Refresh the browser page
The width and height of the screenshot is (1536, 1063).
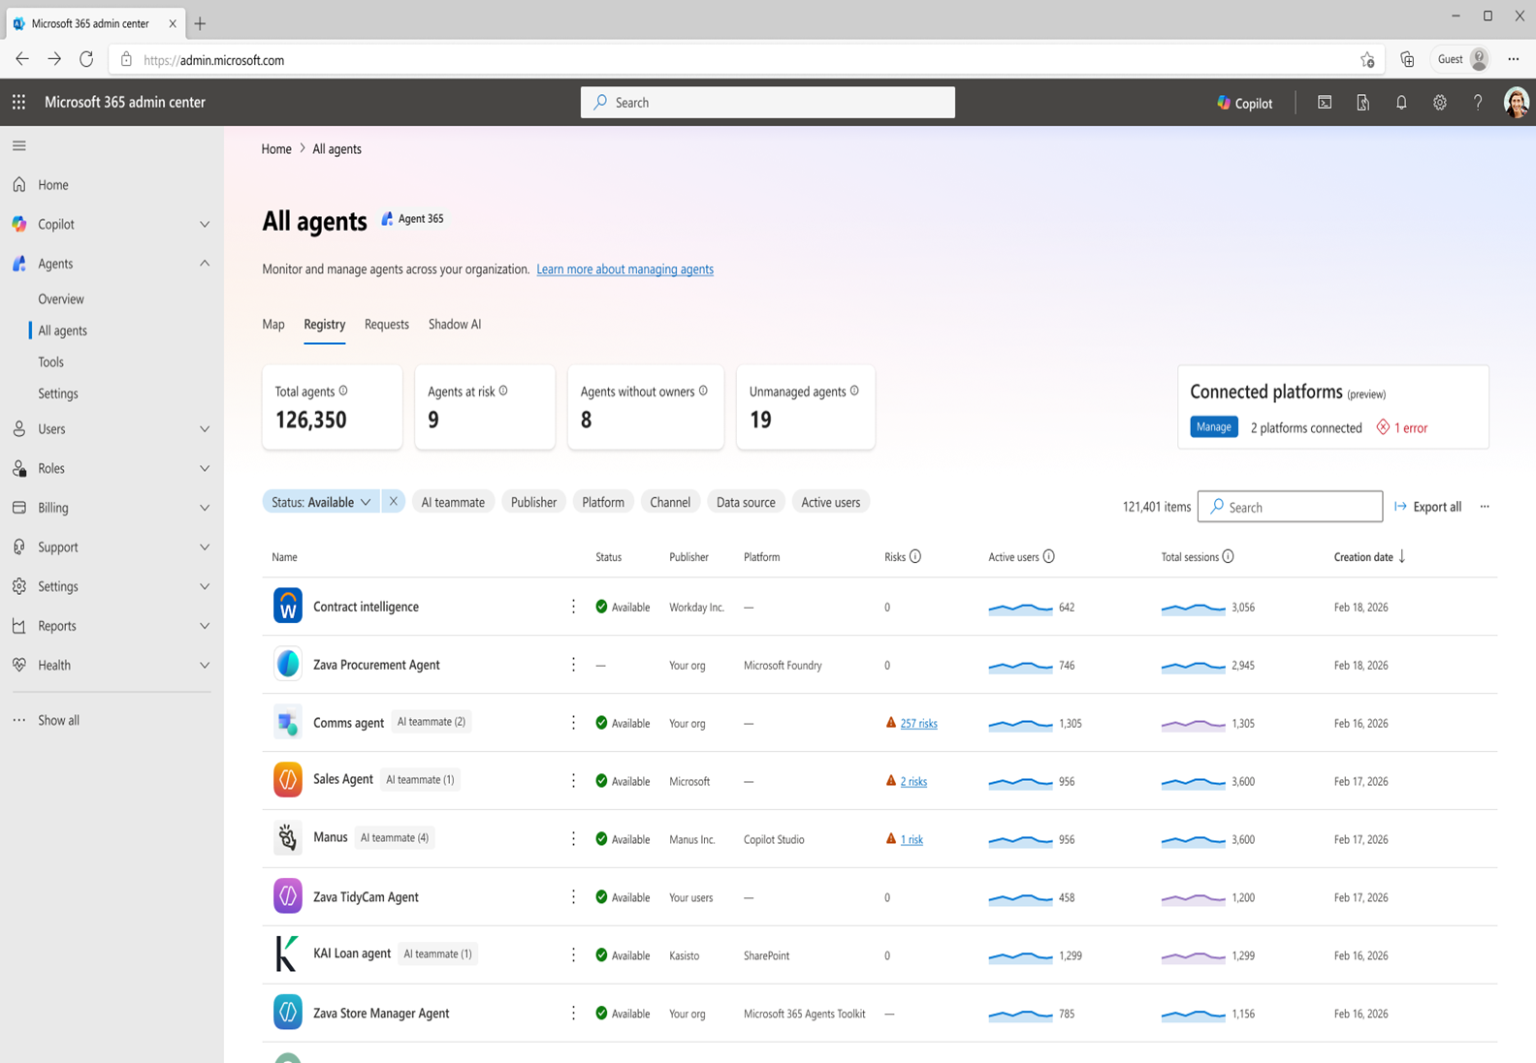pos(86,59)
